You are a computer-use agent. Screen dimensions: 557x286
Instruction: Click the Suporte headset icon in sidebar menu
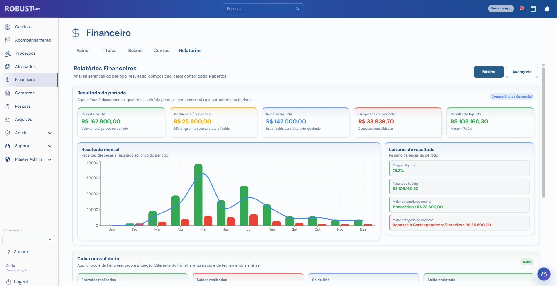[8, 146]
